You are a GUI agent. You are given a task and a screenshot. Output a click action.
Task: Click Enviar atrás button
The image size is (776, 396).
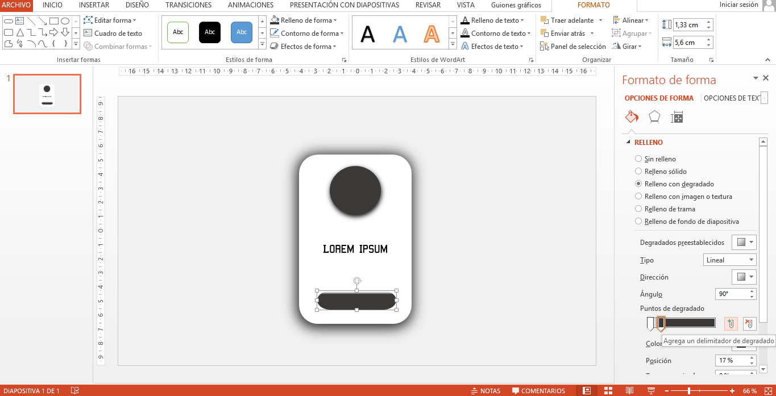coord(567,34)
